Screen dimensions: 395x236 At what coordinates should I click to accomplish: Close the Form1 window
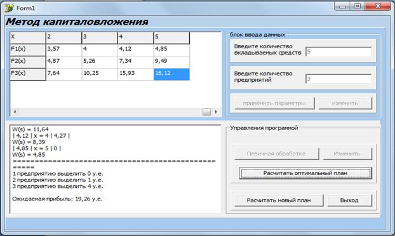pyautogui.click(x=378, y=6)
